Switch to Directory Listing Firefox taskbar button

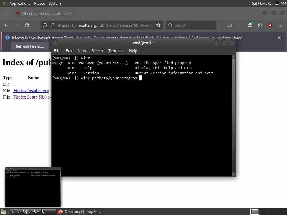pos(80,212)
